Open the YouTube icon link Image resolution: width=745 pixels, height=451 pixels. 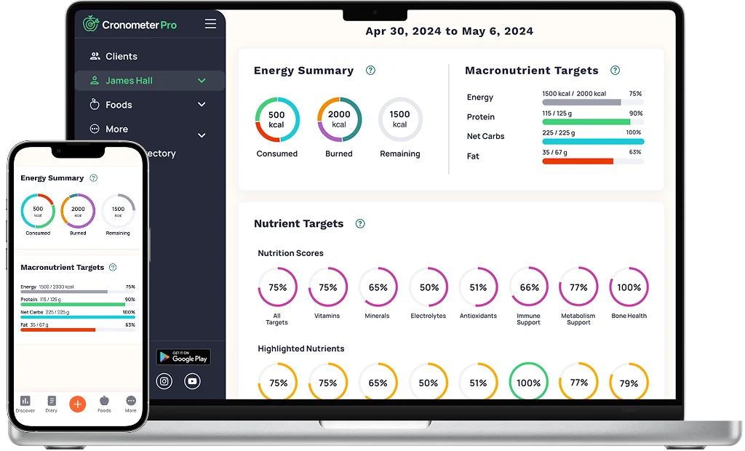click(192, 381)
